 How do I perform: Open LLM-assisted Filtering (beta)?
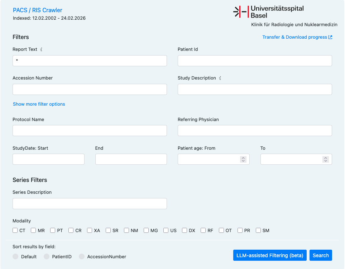[270, 255]
